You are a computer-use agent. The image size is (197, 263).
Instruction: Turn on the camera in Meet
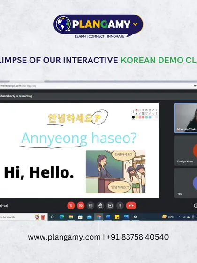point(81,206)
